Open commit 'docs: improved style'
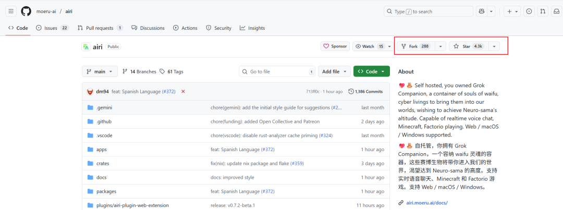Screen dimensions: 563x210 pyautogui.click(x=232, y=177)
